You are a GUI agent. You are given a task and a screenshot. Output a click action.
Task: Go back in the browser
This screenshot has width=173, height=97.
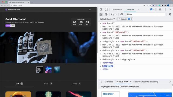[2, 5]
